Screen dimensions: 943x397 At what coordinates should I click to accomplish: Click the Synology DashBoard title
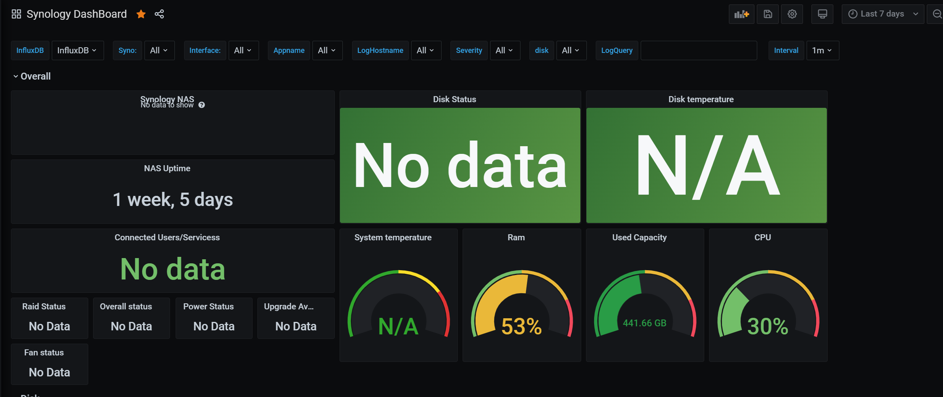pos(77,14)
